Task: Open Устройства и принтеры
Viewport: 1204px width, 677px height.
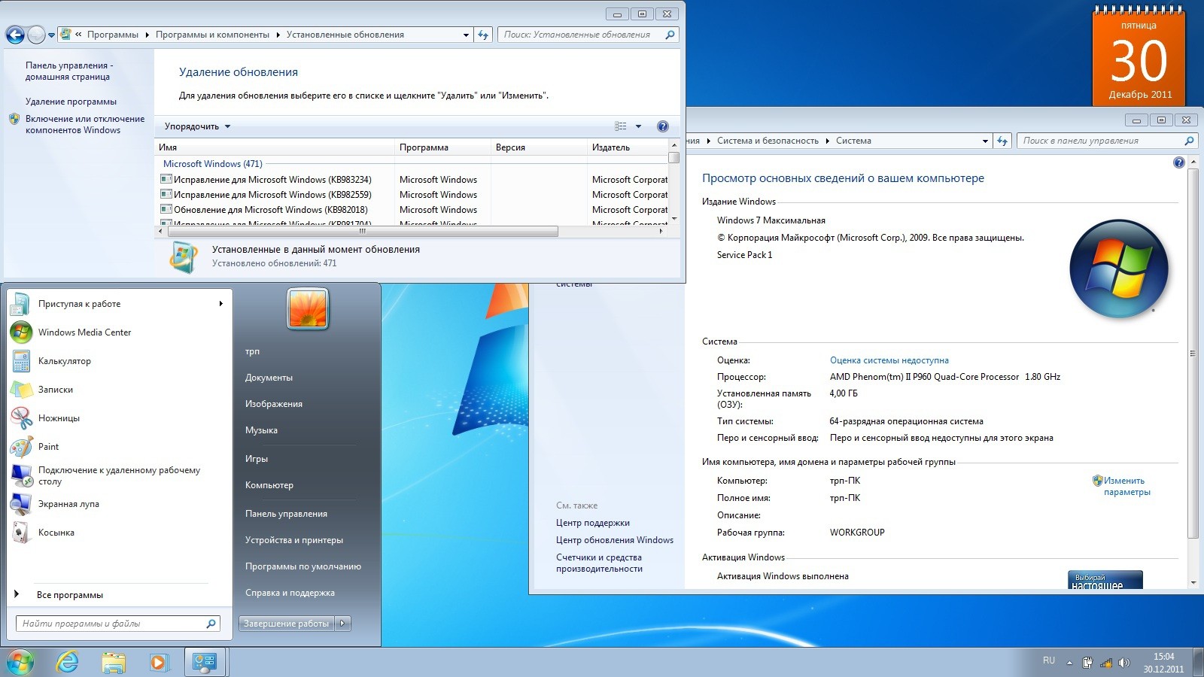Action: 294,540
